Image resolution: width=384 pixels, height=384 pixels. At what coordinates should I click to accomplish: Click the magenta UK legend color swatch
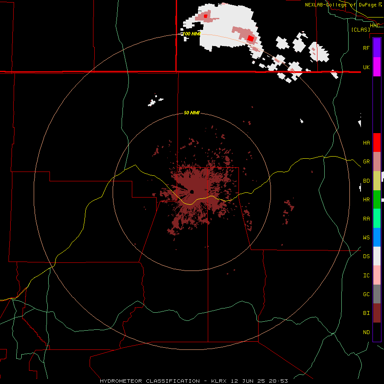point(377,67)
